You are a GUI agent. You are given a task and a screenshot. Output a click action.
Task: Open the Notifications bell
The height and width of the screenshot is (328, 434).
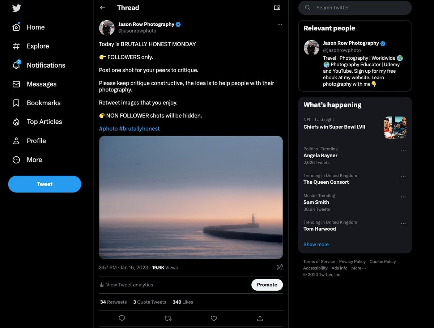click(16, 65)
